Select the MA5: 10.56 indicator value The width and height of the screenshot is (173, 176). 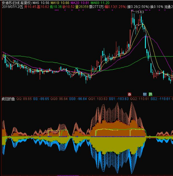41,3
